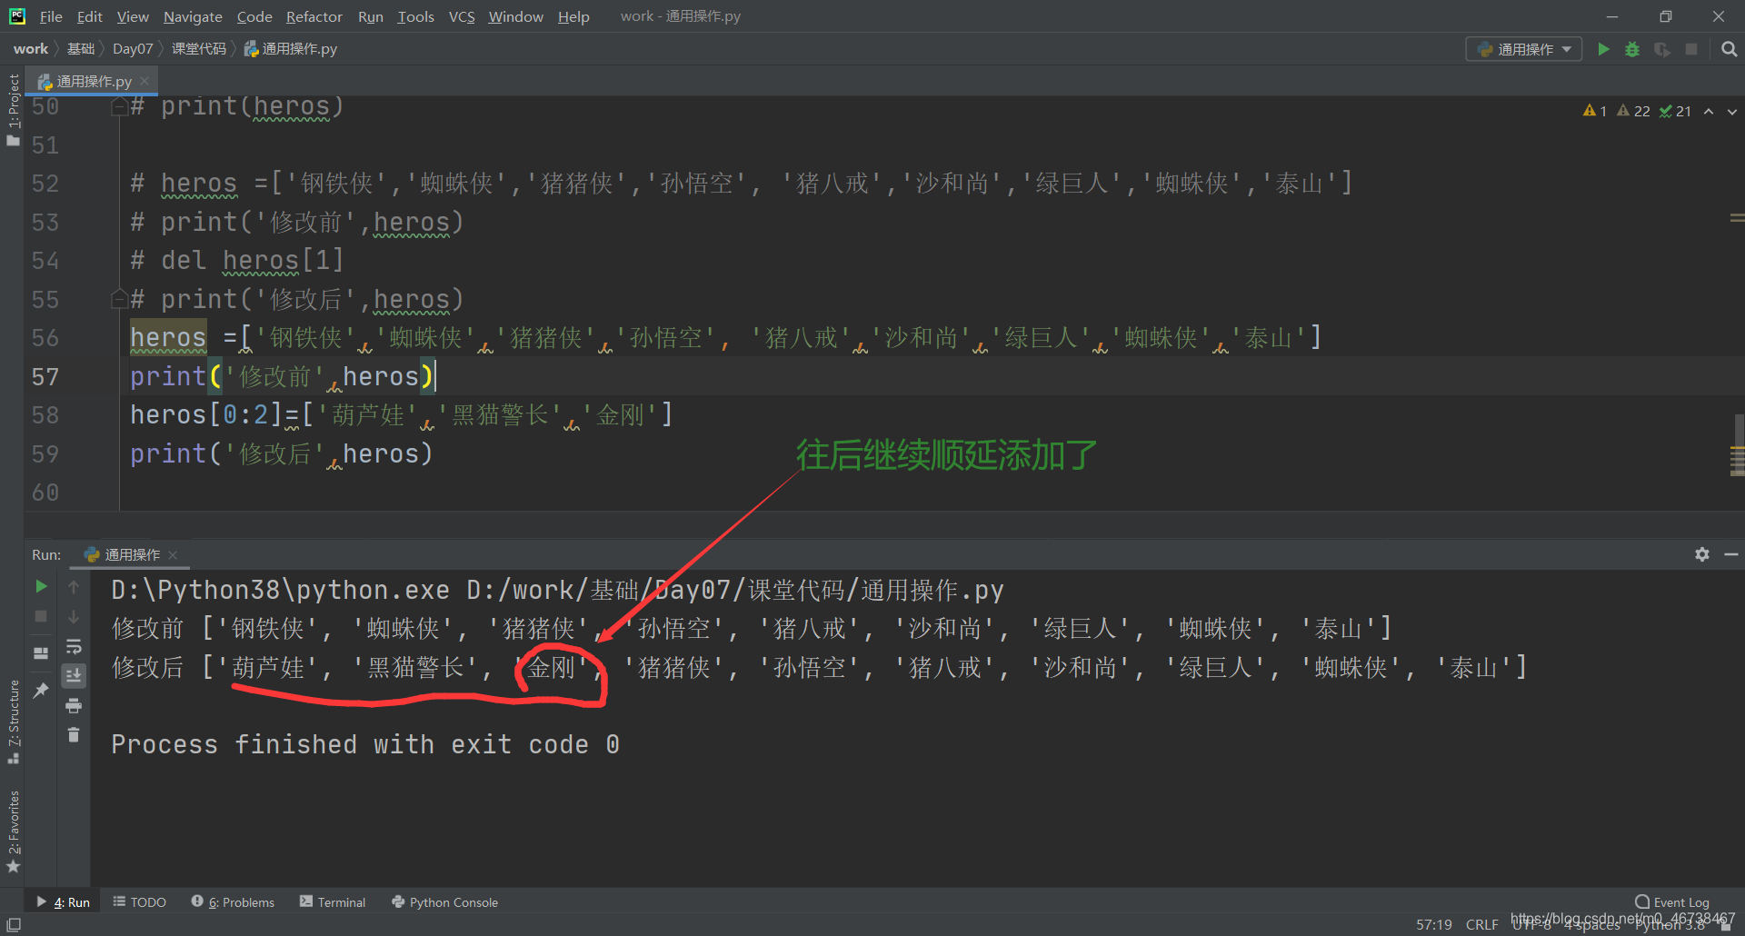Minimize the PyCharm window
The height and width of the screenshot is (936, 1745).
pos(1612,16)
